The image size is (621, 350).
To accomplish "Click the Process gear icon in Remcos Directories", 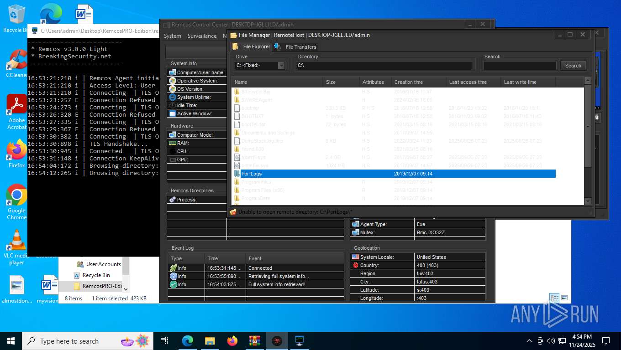I will click(x=173, y=200).
